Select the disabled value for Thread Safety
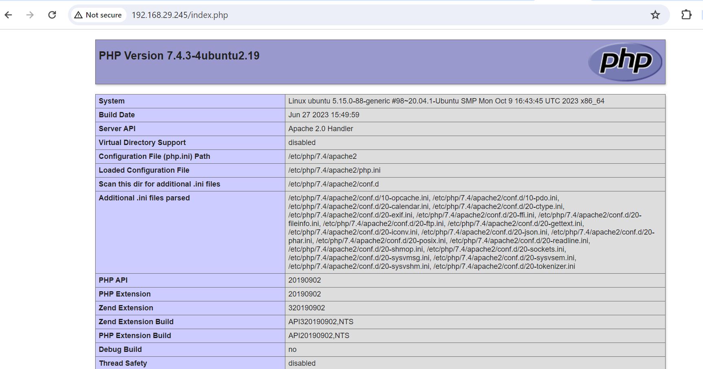The height and width of the screenshot is (369, 703). (x=302, y=363)
